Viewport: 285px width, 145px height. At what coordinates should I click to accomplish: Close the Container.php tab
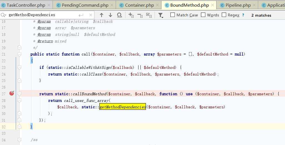pyautogui.click(x=157, y=5)
